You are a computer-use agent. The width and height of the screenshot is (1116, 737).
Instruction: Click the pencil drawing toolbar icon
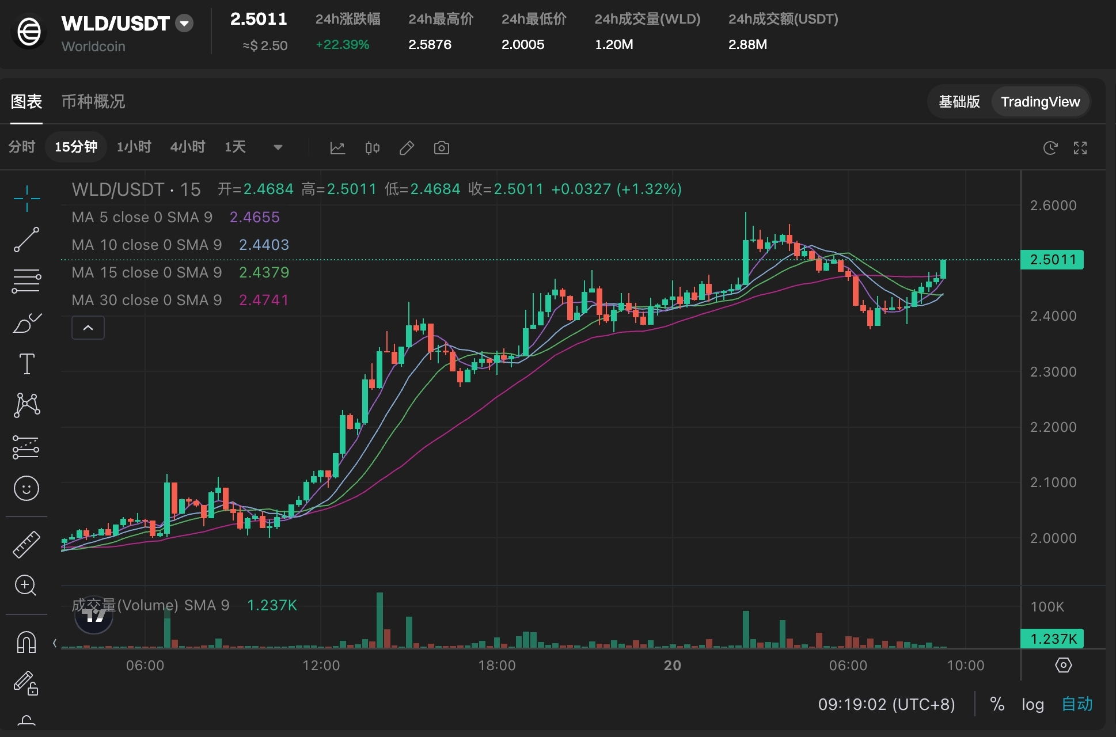pos(407,148)
